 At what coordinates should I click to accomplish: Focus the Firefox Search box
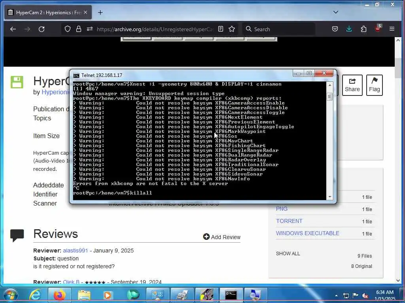click(x=278, y=29)
